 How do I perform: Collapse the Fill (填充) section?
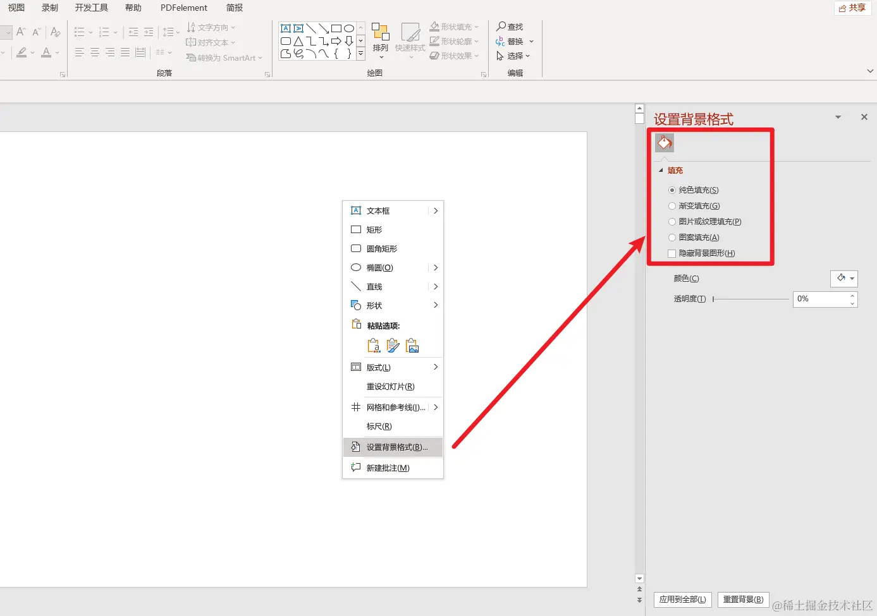pyautogui.click(x=661, y=171)
